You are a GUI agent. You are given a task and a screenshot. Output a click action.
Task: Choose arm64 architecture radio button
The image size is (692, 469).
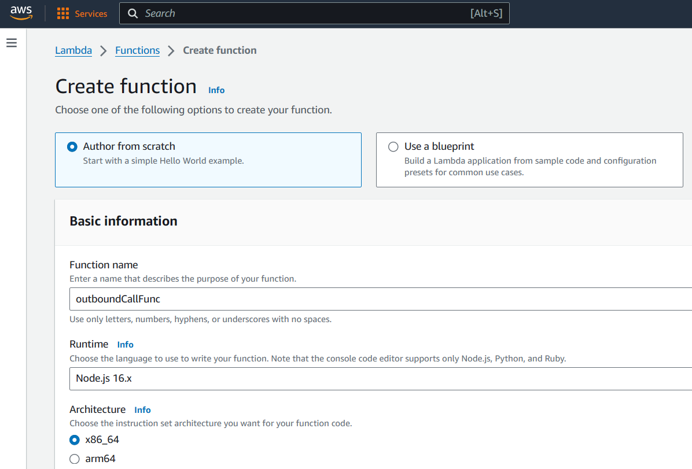[74, 459]
